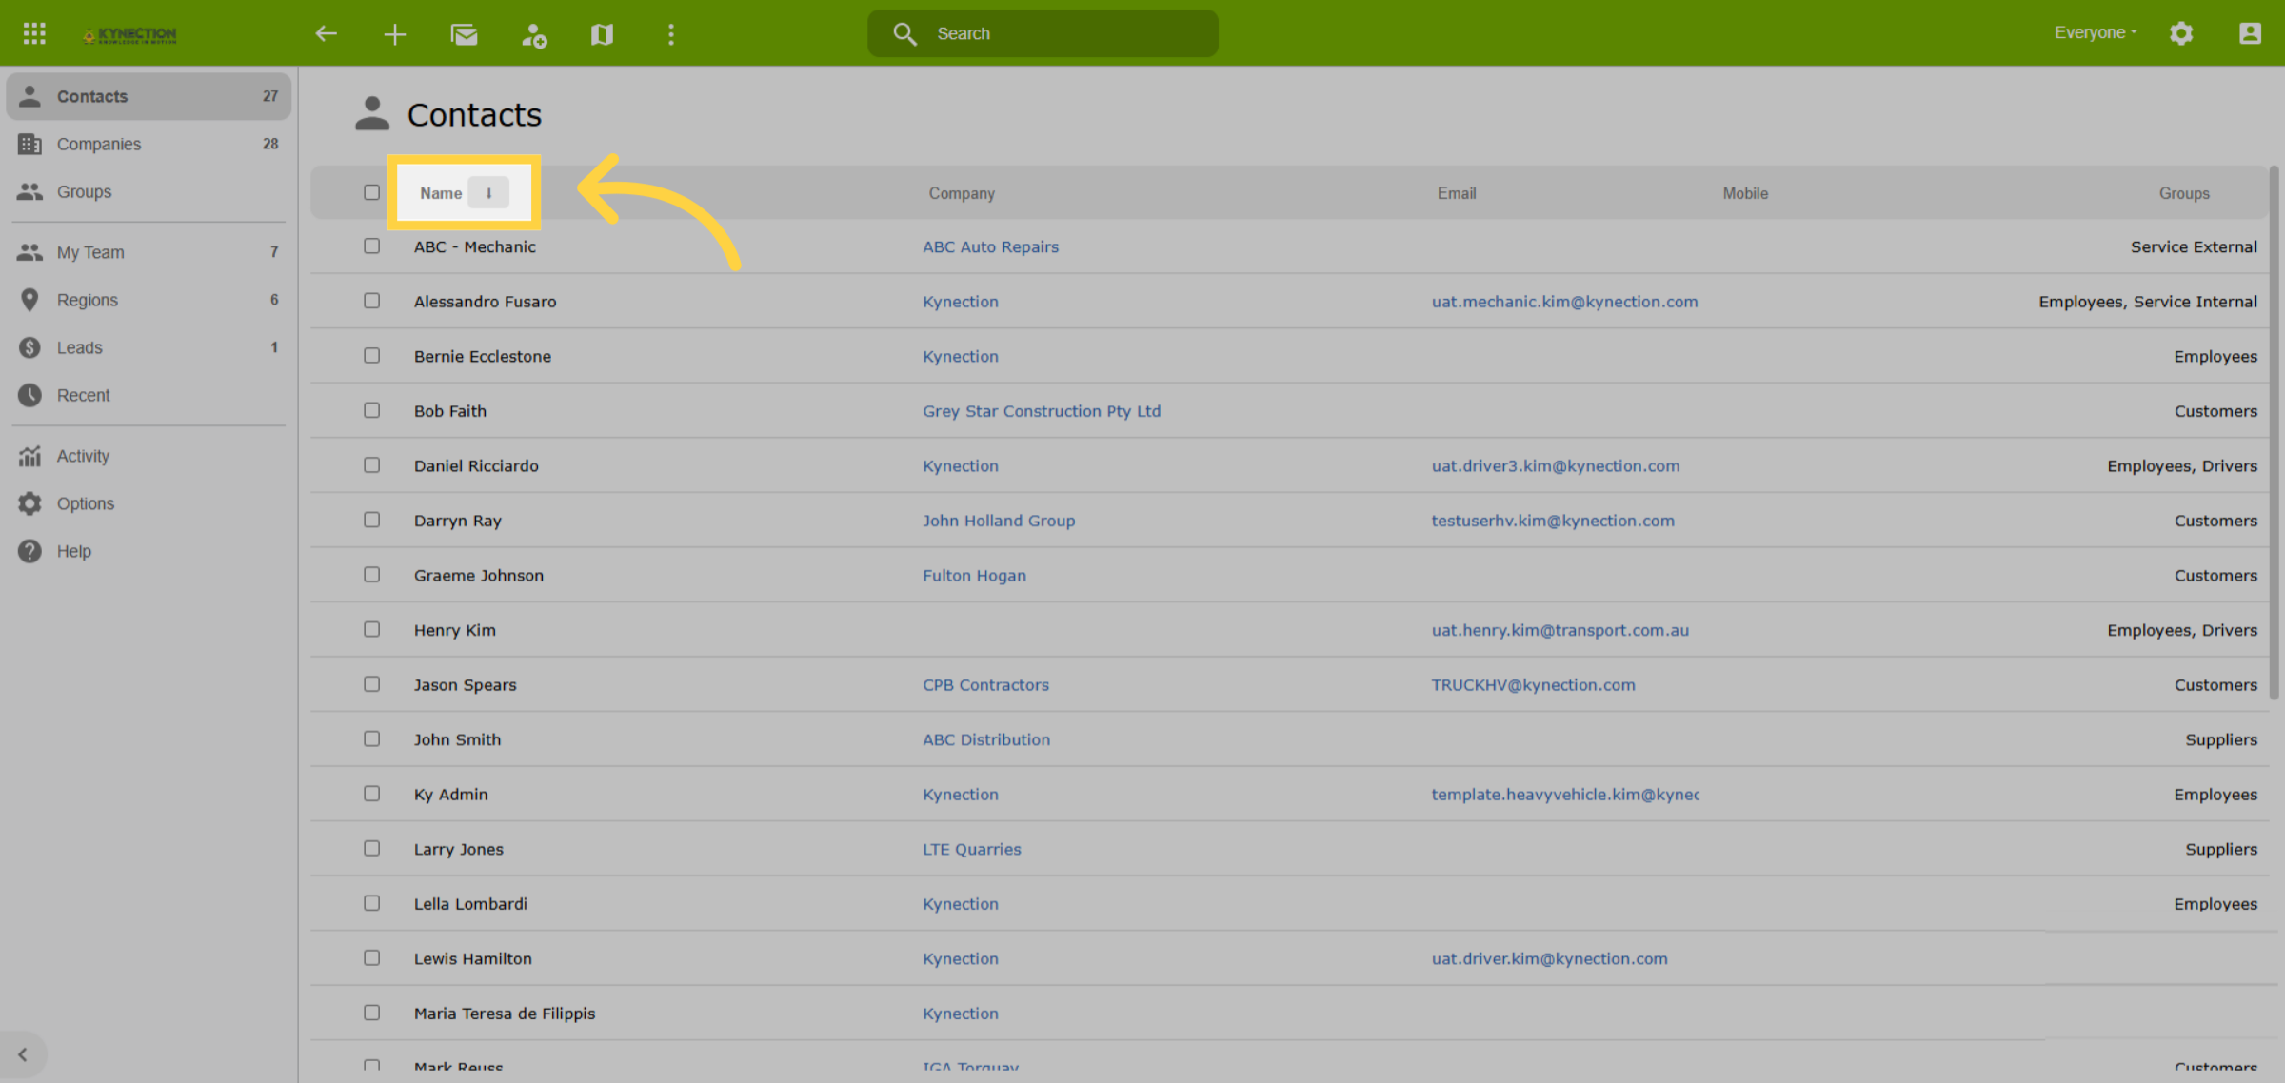Open the map icon in toolbar
2285x1083 pixels.
pos(602,34)
